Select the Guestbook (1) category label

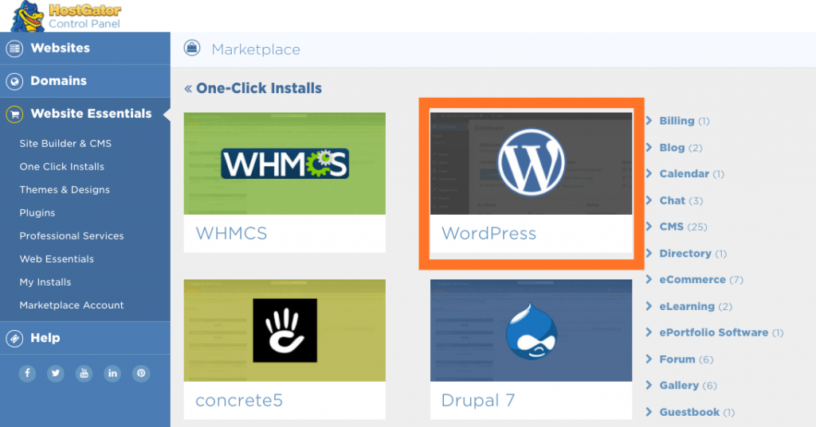point(697,413)
